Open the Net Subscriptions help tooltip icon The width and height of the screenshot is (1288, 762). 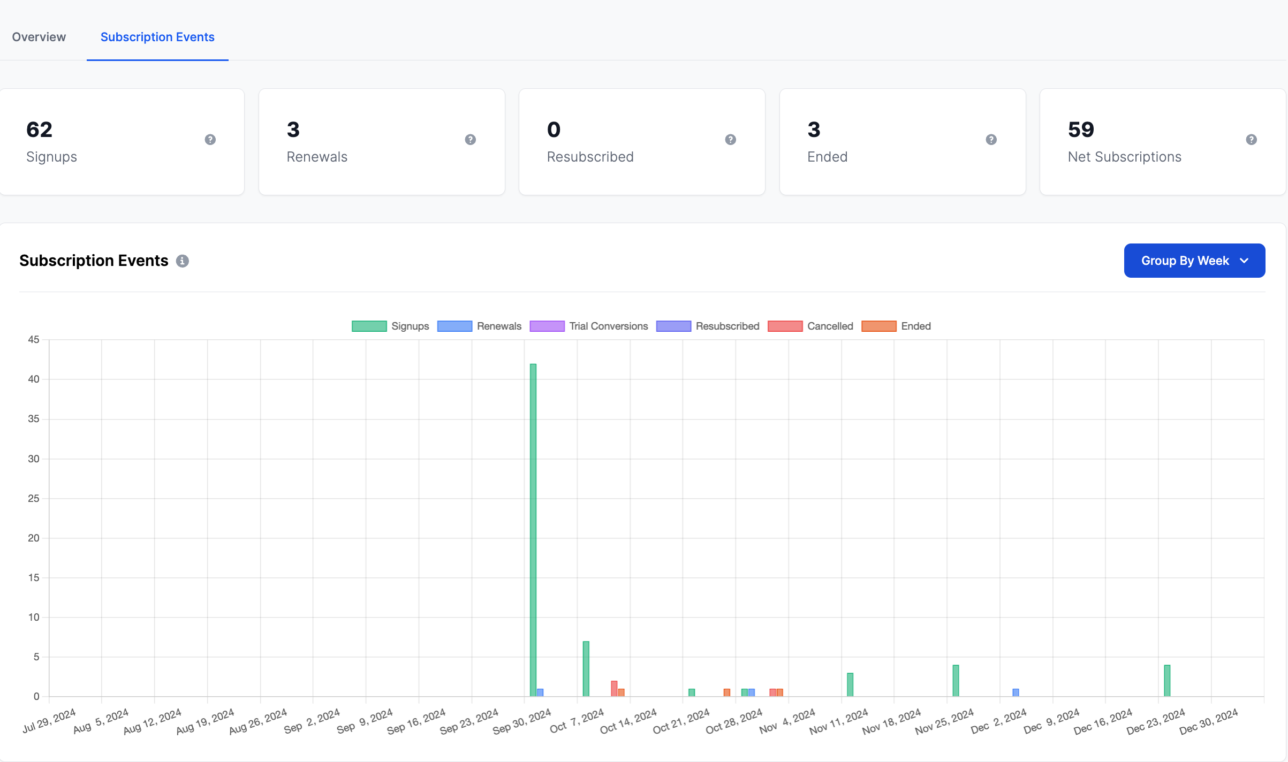click(x=1251, y=139)
